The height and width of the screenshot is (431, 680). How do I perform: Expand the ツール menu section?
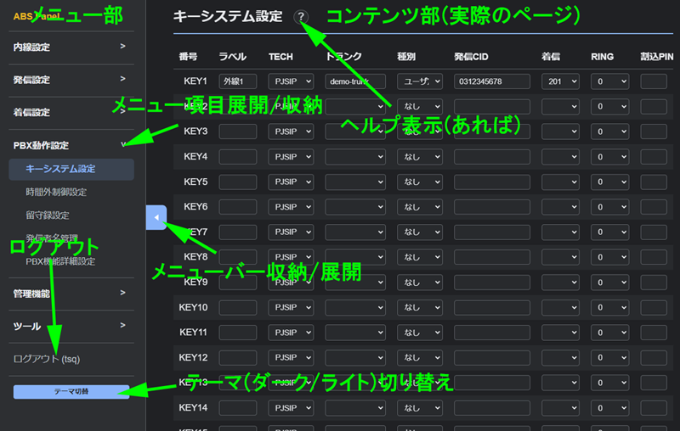point(68,326)
